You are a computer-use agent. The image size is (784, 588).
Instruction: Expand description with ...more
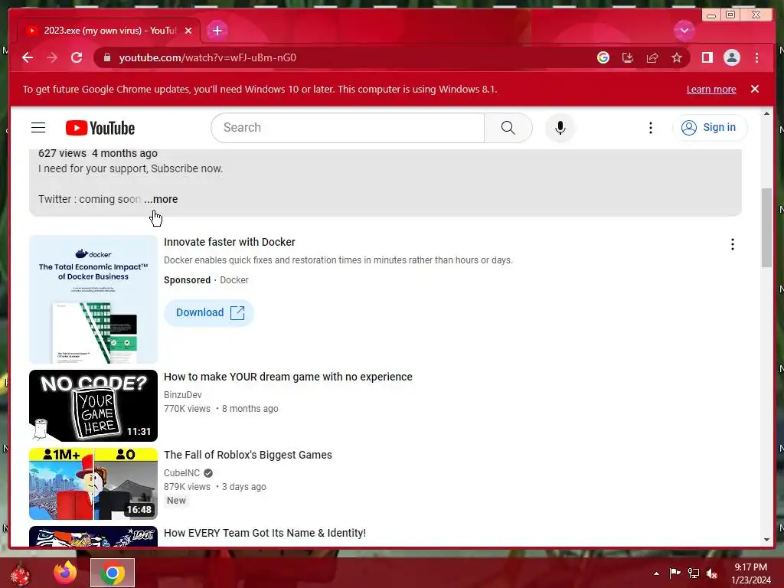point(161,199)
